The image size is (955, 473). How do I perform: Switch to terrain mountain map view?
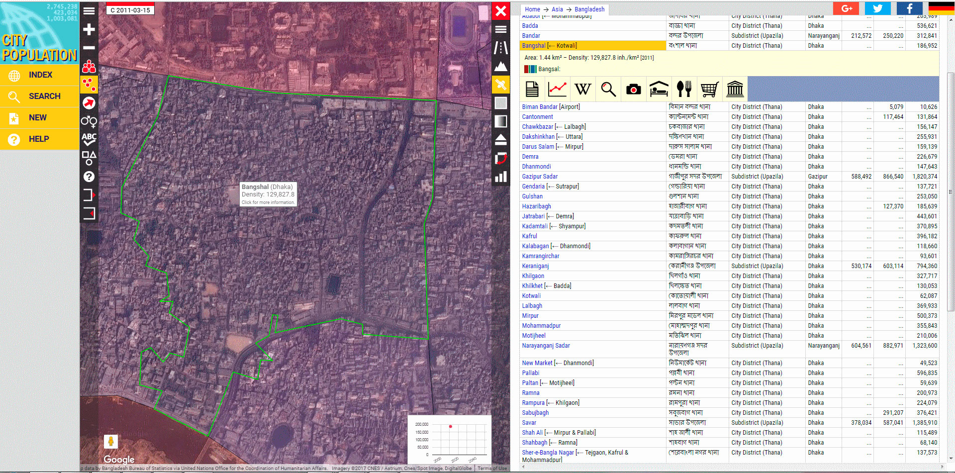pos(501,66)
